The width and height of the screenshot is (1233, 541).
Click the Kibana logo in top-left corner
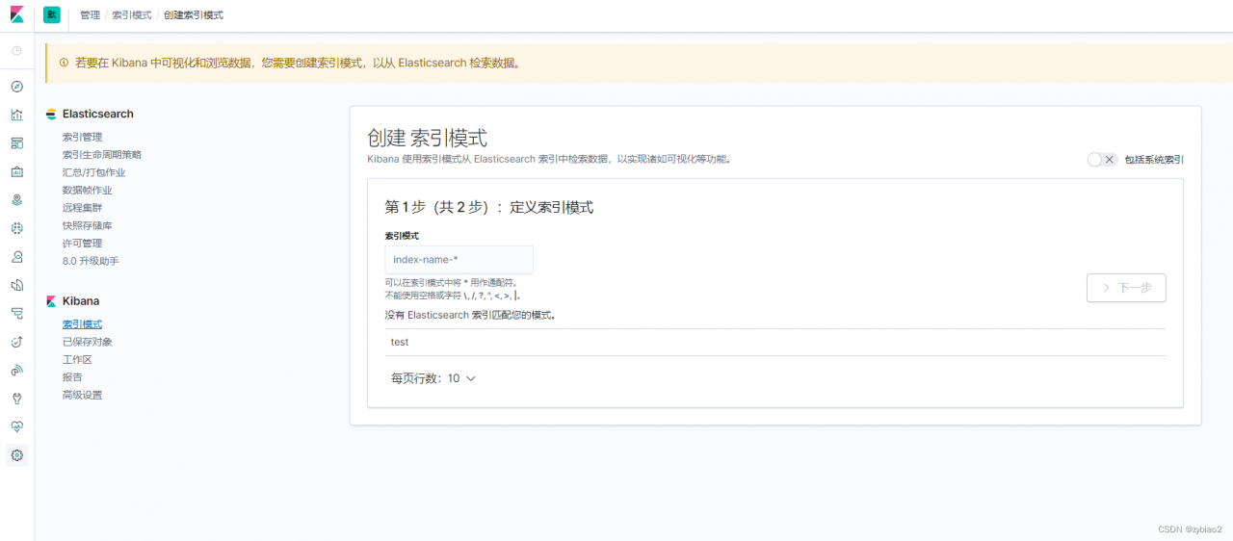(x=16, y=14)
